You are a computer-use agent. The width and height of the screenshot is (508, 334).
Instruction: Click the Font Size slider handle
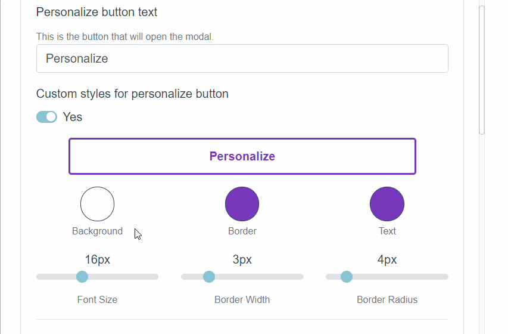[x=82, y=277]
